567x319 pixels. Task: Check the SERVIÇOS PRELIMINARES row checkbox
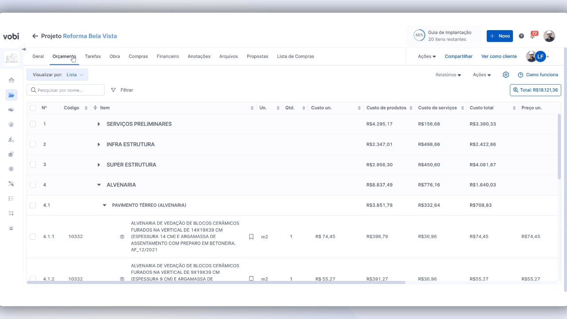click(x=33, y=124)
